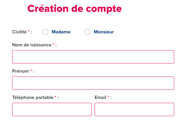Click the red asterisk after Téléphone portable
This screenshot has height=122, width=181.
pyautogui.click(x=56, y=97)
